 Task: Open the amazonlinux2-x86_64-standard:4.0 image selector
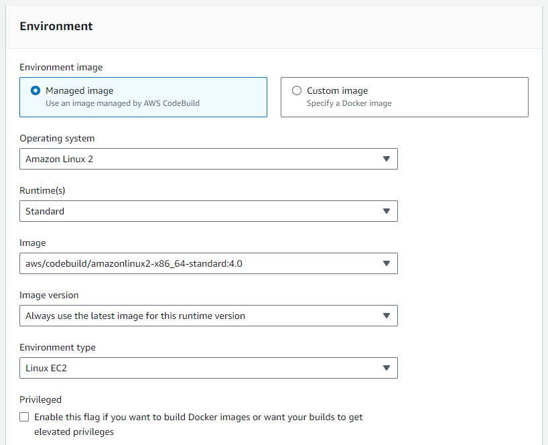(201, 263)
